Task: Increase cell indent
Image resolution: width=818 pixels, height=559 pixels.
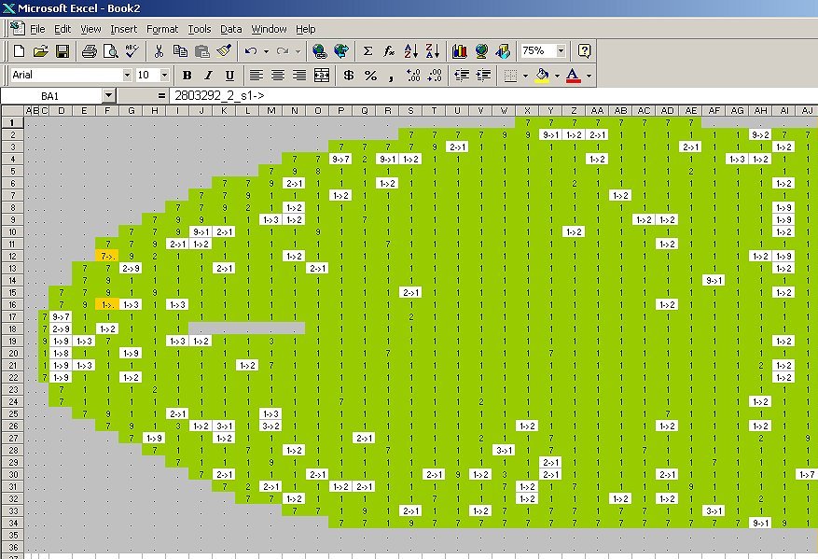Action: (483, 76)
